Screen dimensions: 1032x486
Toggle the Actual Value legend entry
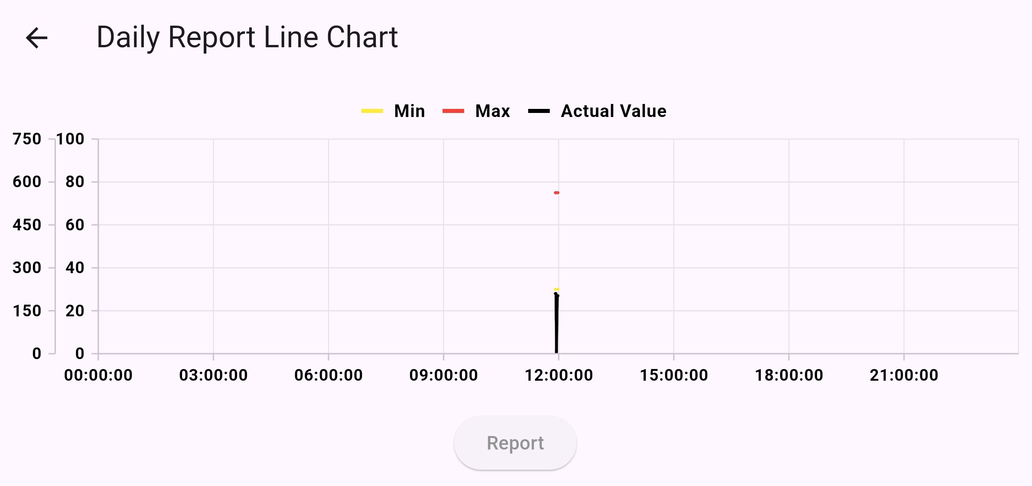coord(597,111)
